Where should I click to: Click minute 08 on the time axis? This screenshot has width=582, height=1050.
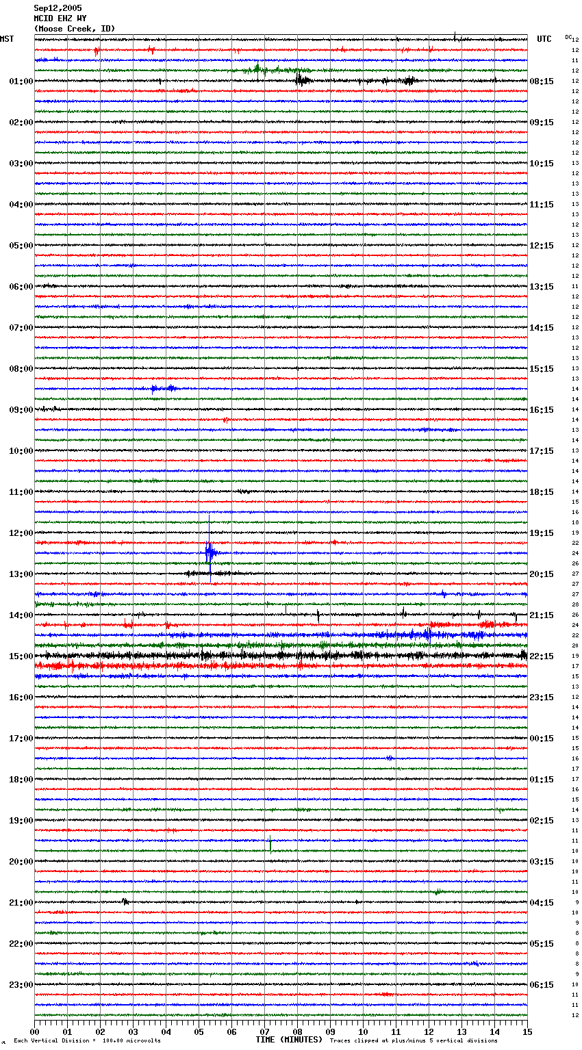point(297,1032)
